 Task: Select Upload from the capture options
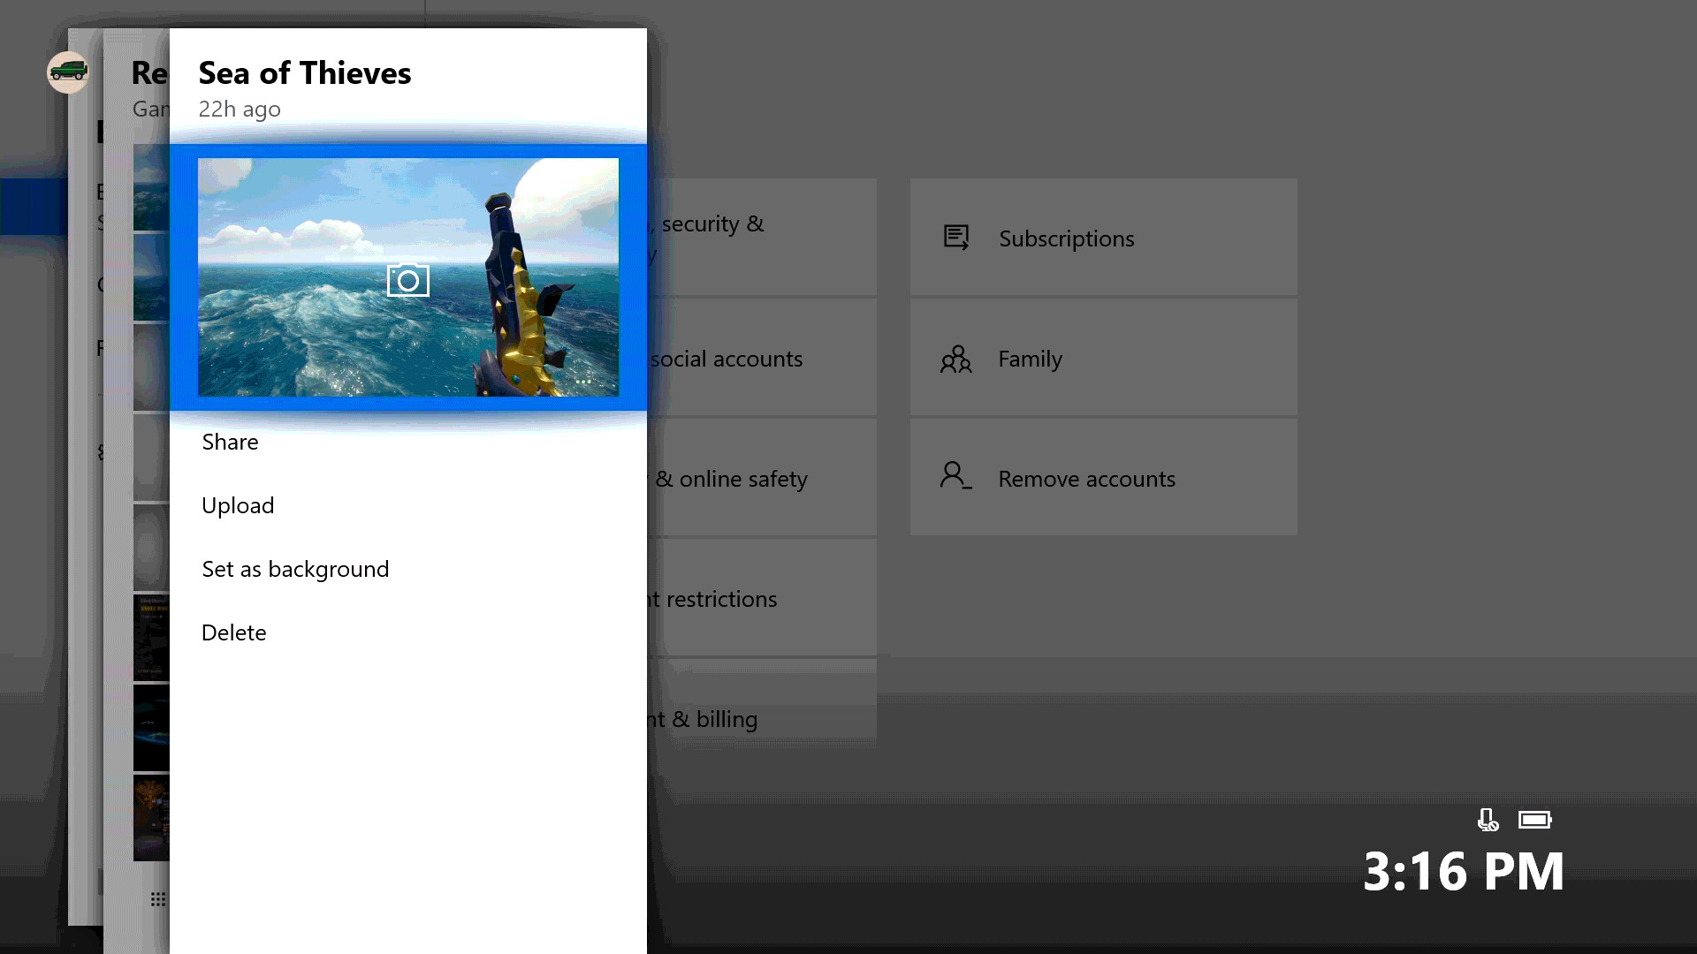coord(237,505)
